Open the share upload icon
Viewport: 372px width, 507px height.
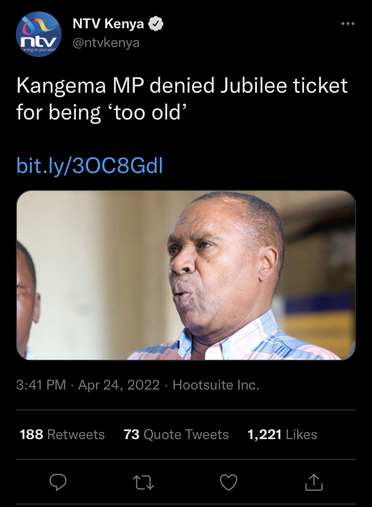[x=314, y=481]
